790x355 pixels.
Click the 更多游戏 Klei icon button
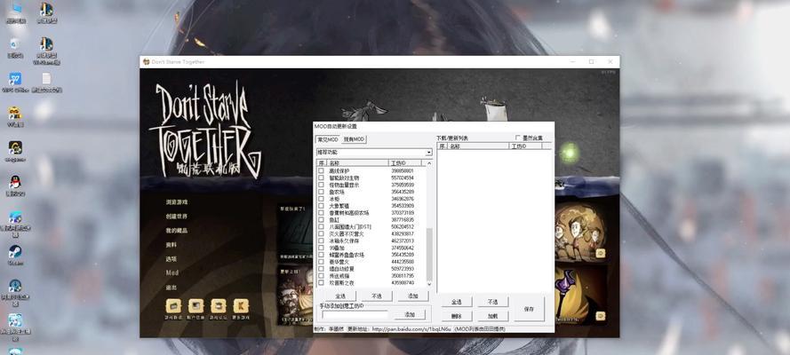pos(241,305)
